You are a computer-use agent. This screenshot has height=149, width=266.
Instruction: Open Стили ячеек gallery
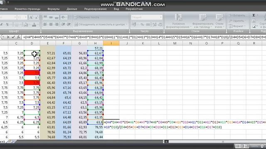pyautogui.click(x=219, y=21)
